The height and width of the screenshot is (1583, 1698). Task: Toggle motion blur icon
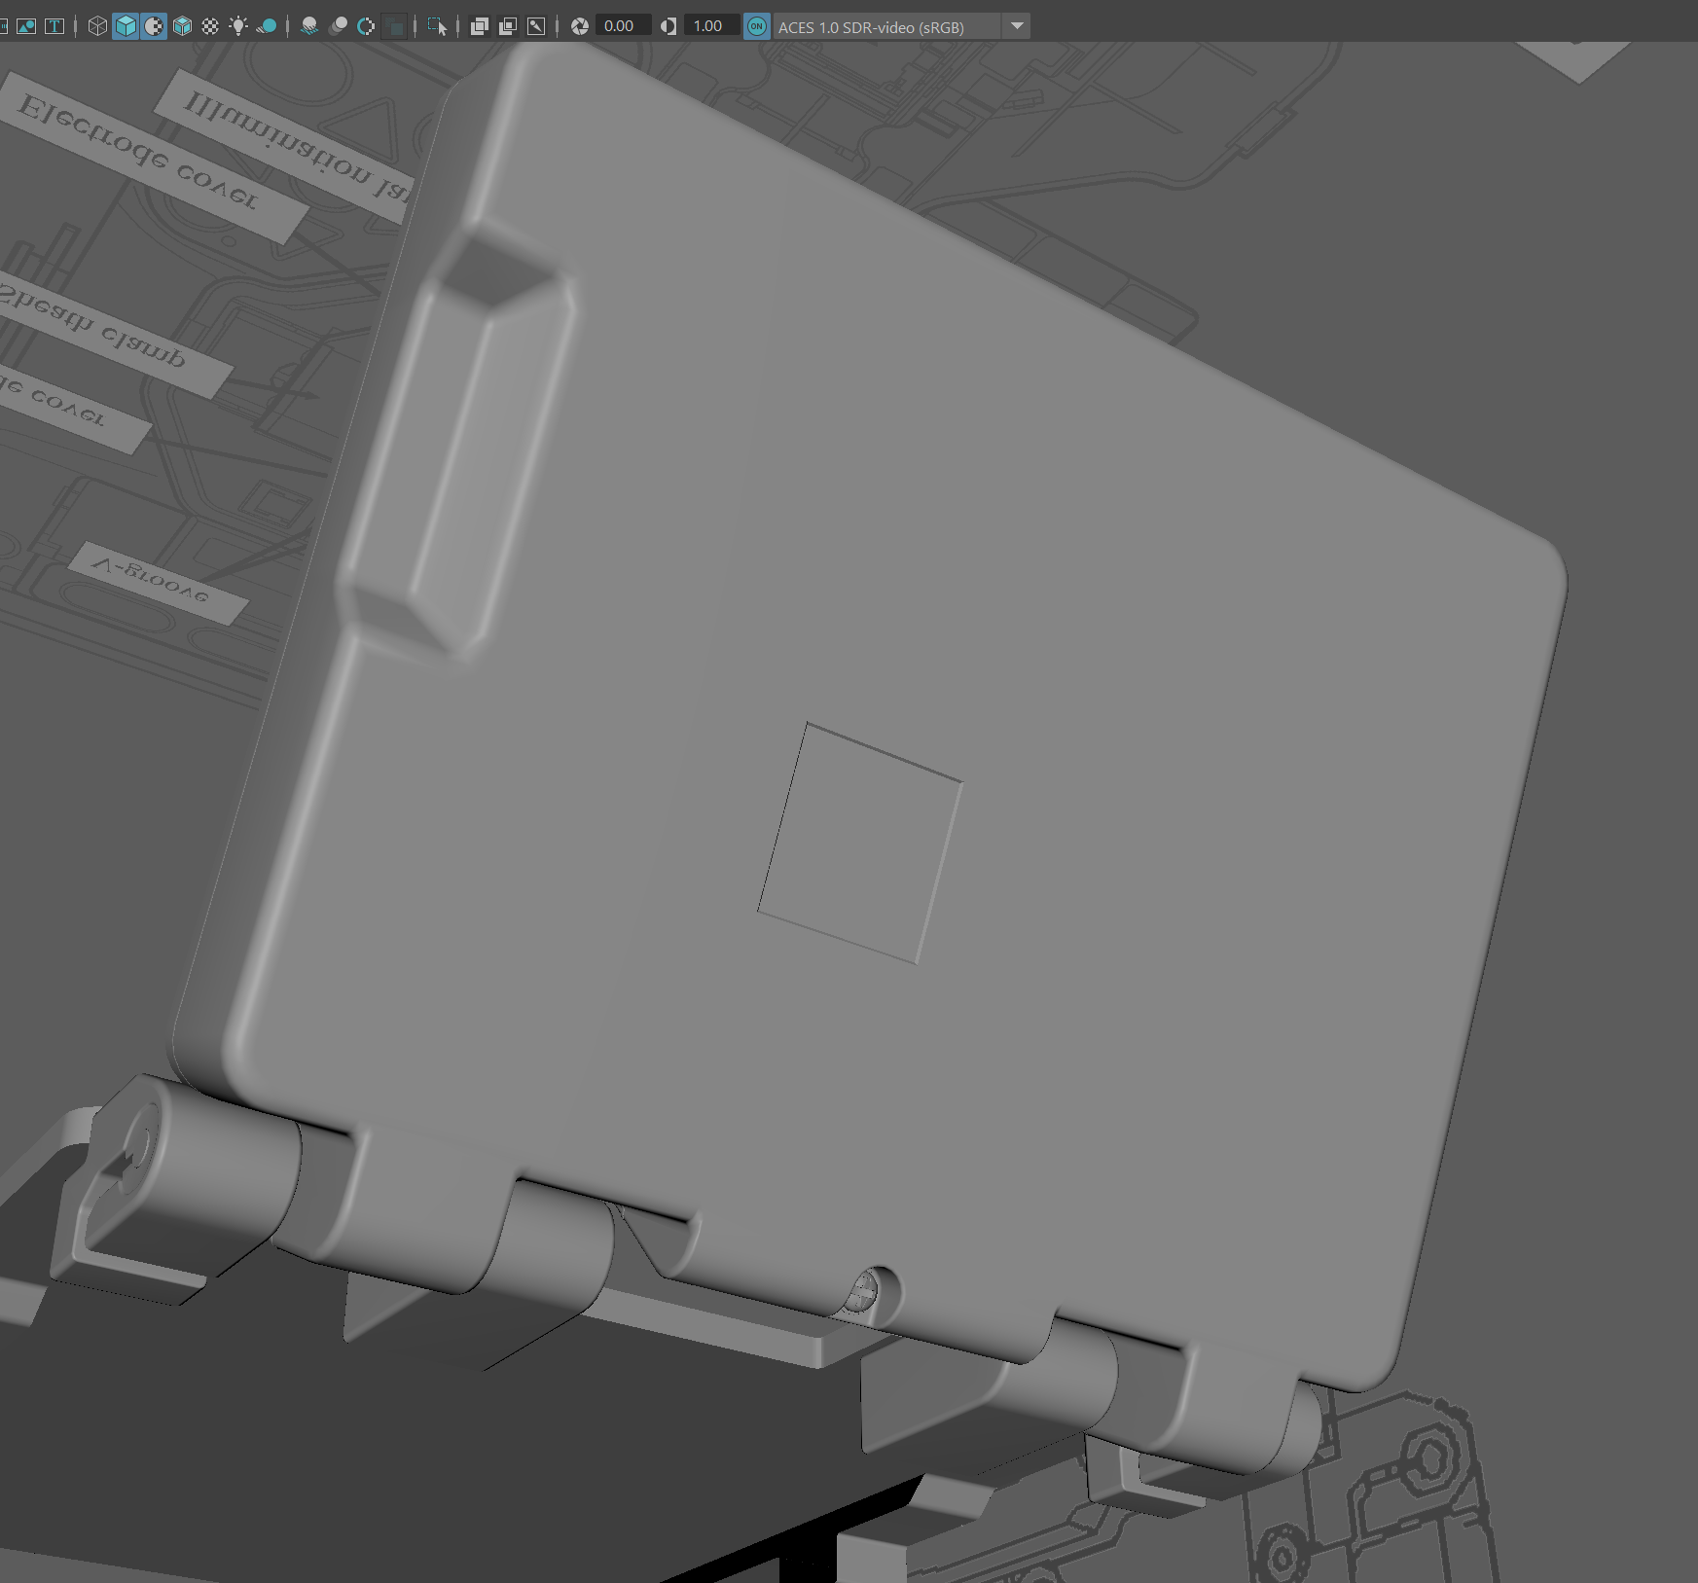click(338, 26)
